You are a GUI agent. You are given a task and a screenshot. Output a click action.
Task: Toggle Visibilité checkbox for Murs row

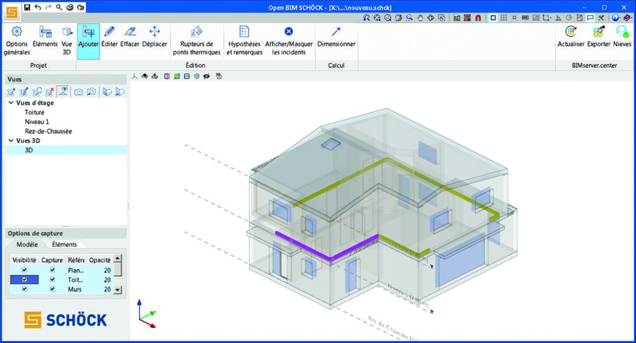(x=24, y=289)
